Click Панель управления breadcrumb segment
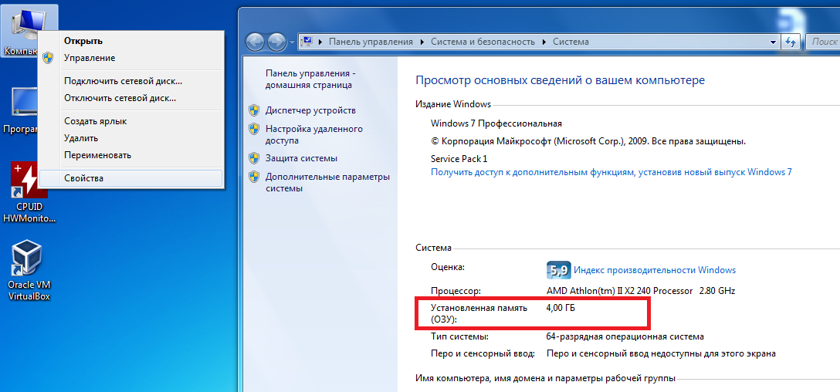 (x=371, y=41)
